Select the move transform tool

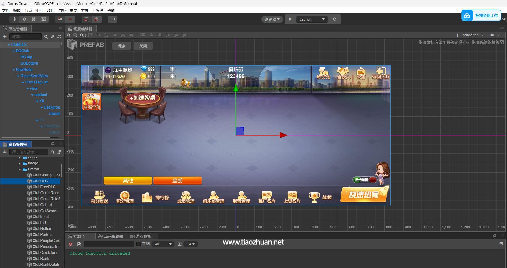[x=14, y=19]
